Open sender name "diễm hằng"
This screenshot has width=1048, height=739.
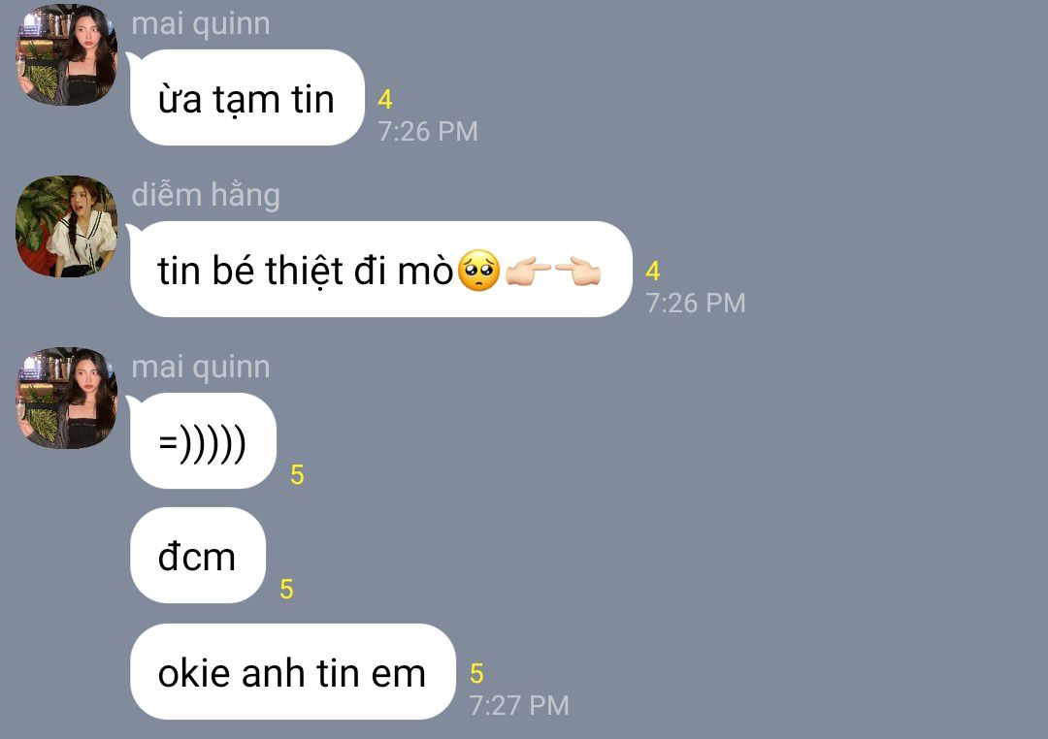(x=206, y=195)
